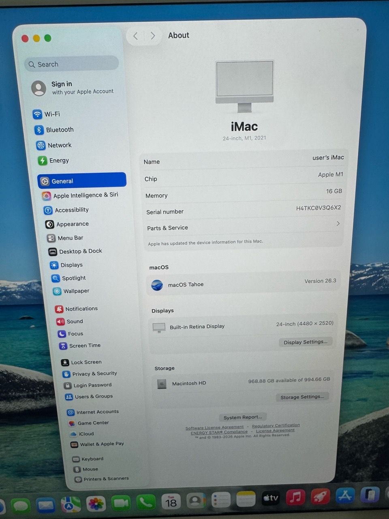
Task: Select Users & Groups
Action: [x=89, y=397]
